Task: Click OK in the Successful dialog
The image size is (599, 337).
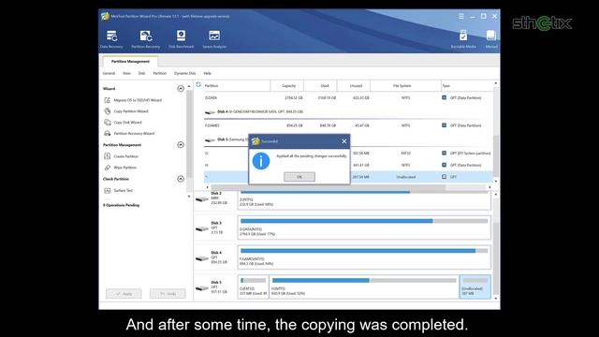Action: (299, 177)
